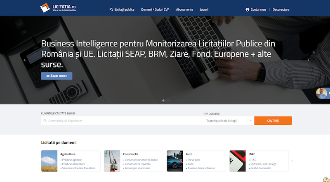330x182 pixels.
Task: Open the Auto category heading
Action: [189, 154]
